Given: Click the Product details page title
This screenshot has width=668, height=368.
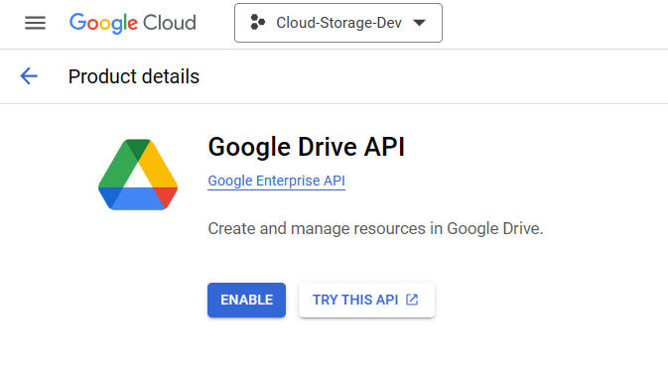Looking at the screenshot, I should 134,76.
